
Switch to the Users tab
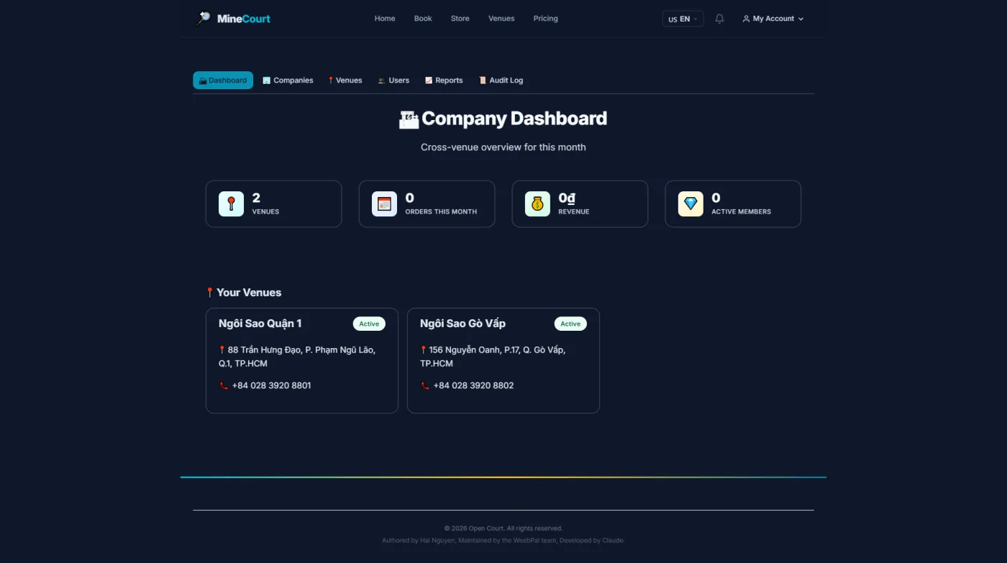(393, 81)
